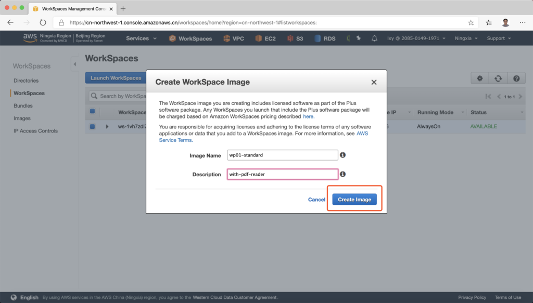533x303 pixels.
Task: Open Images in the left sidebar
Action: pos(22,118)
